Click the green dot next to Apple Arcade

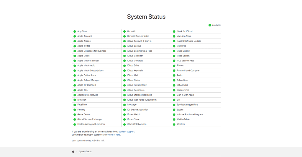coord(75,41)
